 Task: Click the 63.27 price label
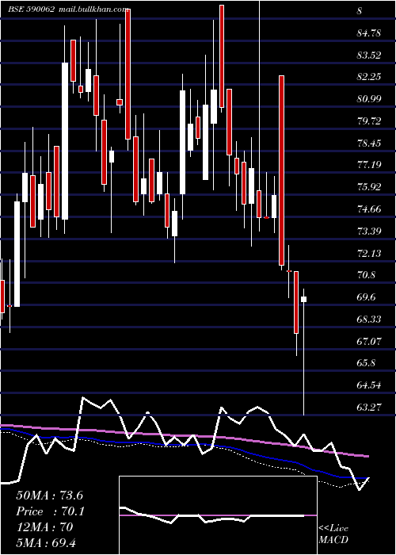[x=369, y=407]
